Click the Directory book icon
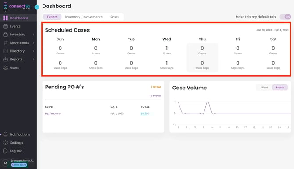Image resolution: width=294 pixels, height=169 pixels. [5, 51]
